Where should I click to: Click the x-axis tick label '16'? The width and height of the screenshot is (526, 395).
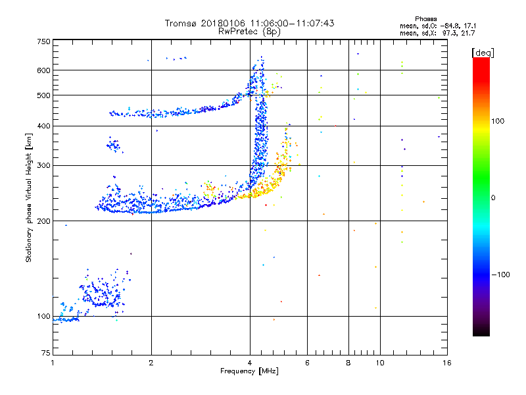(447, 363)
